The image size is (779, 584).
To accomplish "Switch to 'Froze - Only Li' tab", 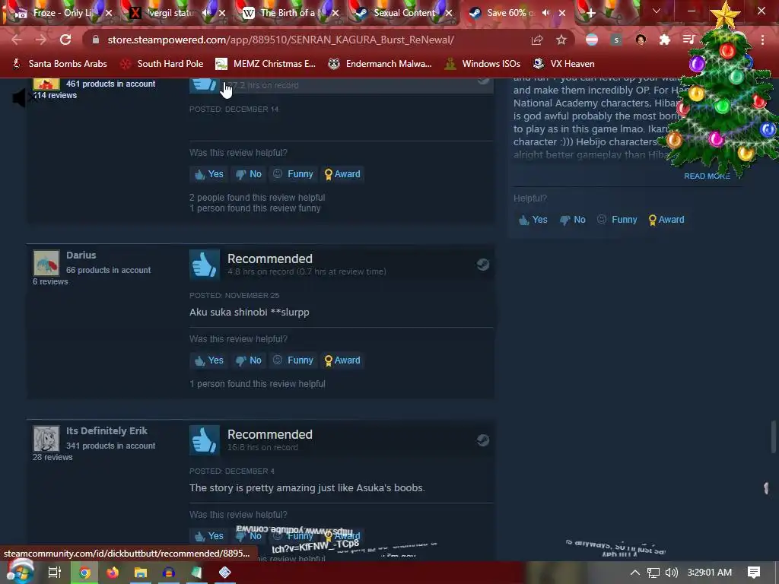I will (62, 13).
